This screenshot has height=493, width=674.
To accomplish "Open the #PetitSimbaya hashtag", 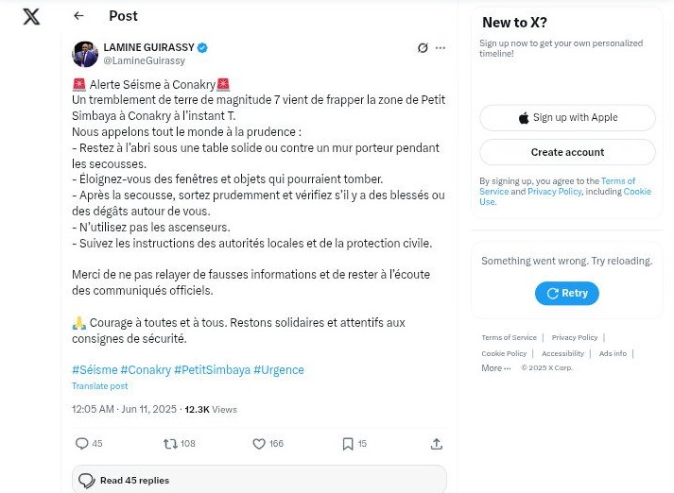I will pos(212,370).
